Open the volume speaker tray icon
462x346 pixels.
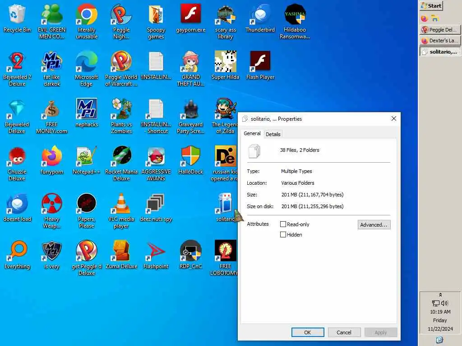[x=444, y=303]
